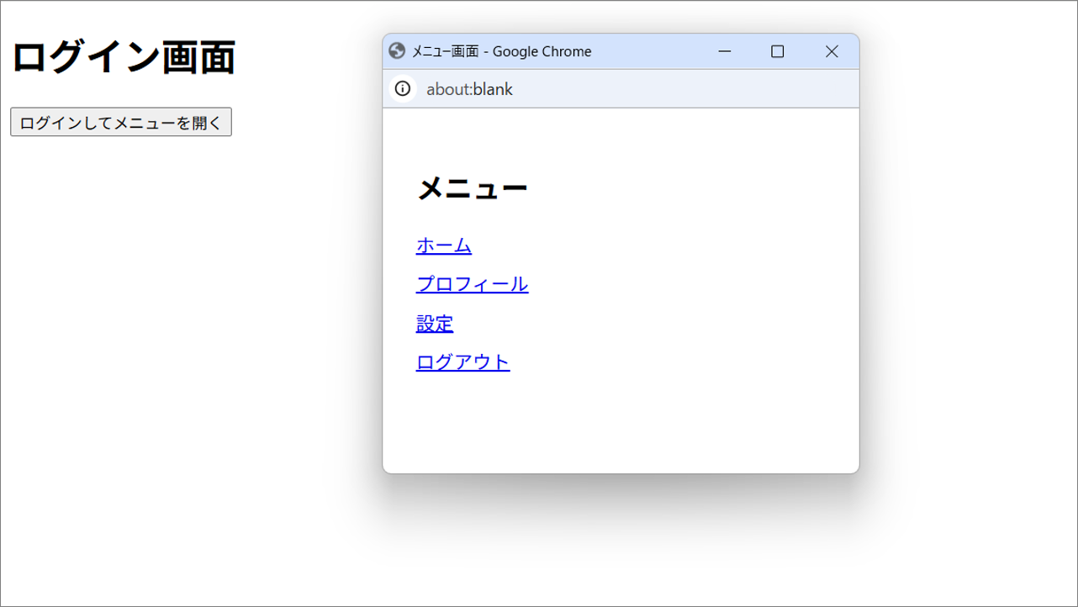Click the ログインしてメニューを開く button
This screenshot has height=607, width=1078.
[121, 123]
